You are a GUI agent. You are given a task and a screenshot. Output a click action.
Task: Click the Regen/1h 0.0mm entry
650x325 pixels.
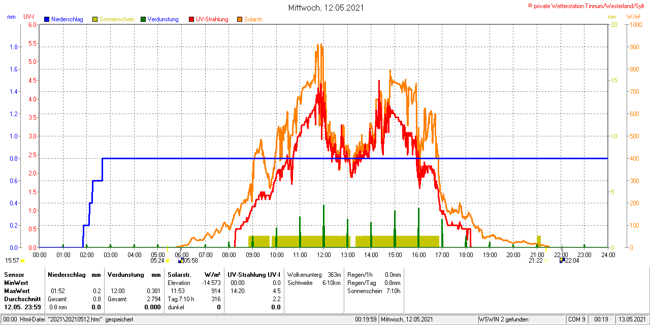tap(374, 274)
